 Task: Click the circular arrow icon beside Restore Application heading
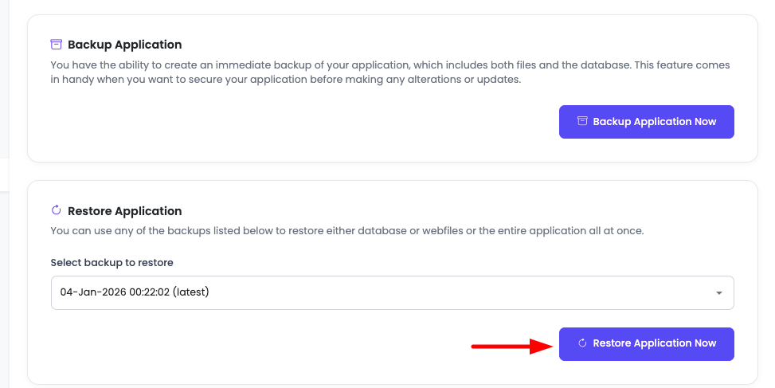pyautogui.click(x=57, y=211)
